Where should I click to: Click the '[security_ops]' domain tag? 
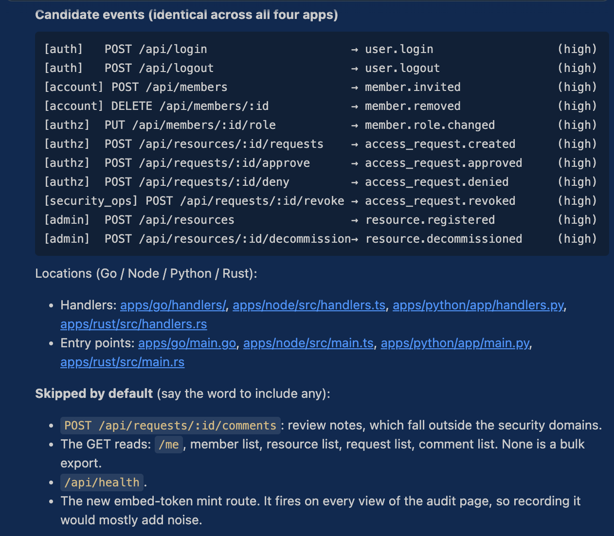point(91,201)
